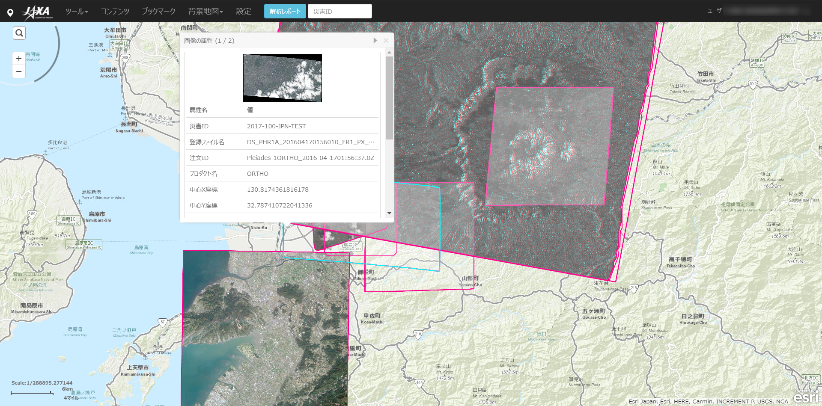Click the 島原 IC interchange marker on map
822x406 pixels.
point(68,221)
